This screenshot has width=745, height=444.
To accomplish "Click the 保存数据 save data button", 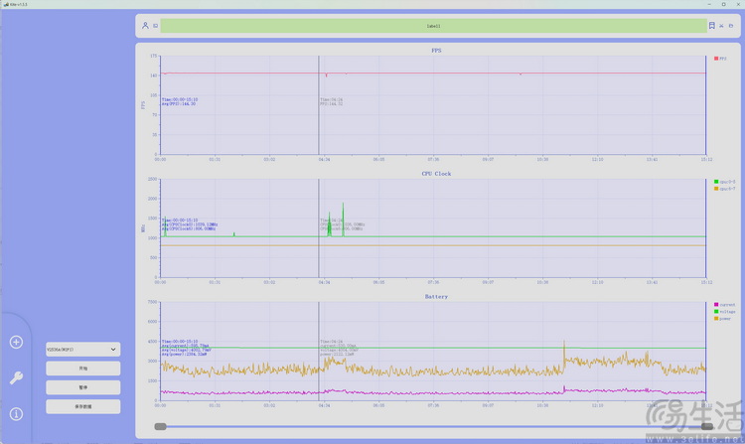I will (x=83, y=406).
